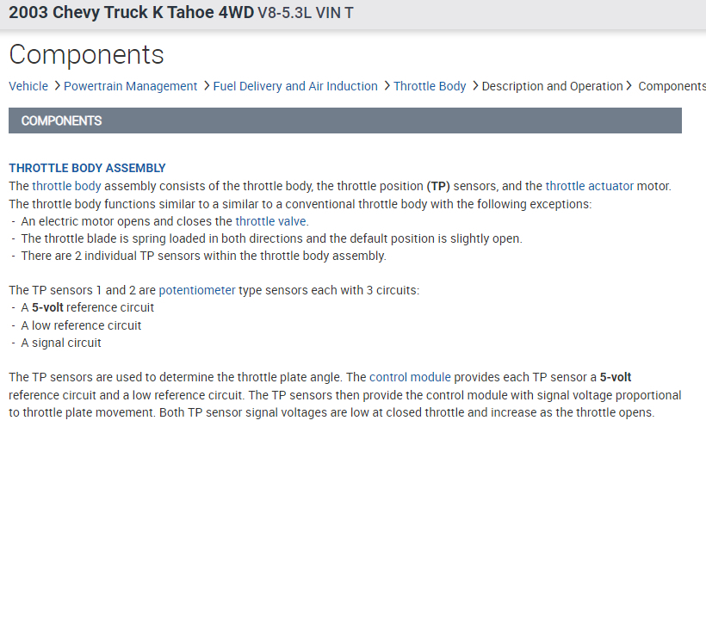Click the 'A signal circuit' bullet
Screen dimensions: 706x637
click(x=61, y=343)
